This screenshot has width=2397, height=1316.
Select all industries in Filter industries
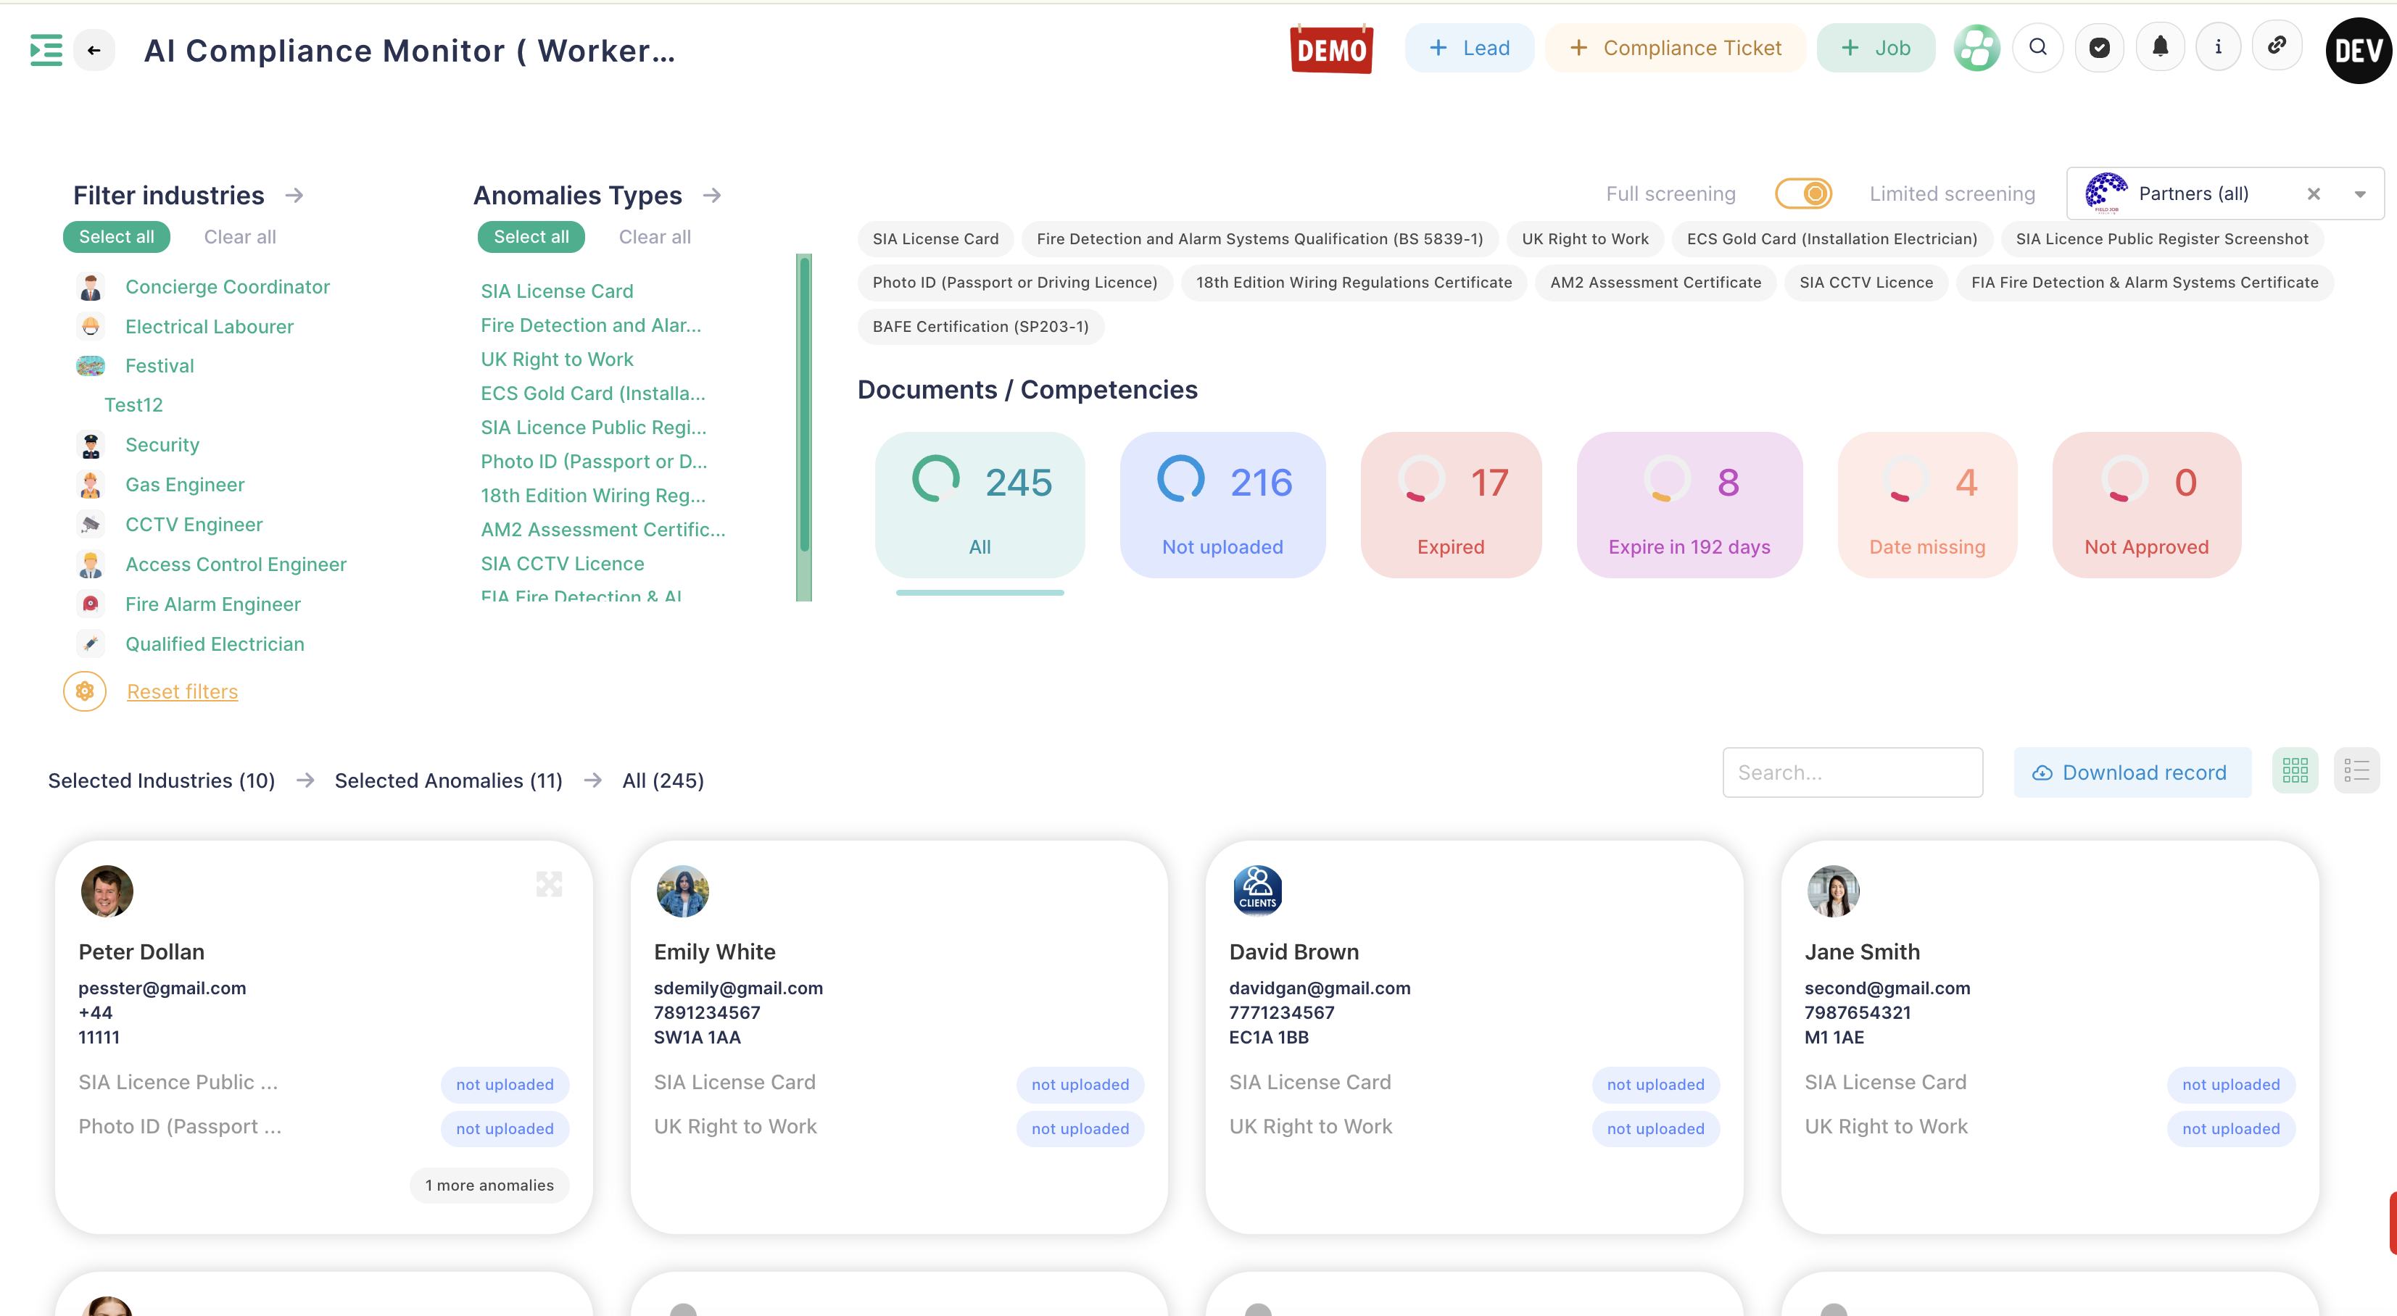(116, 237)
